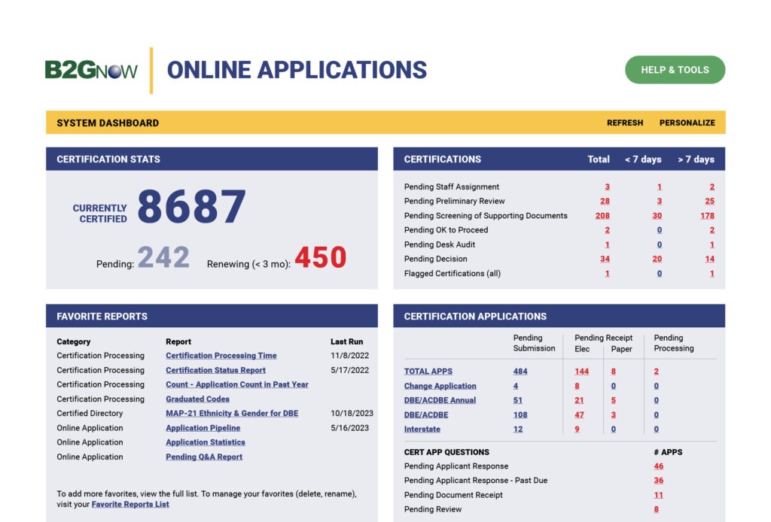
Task: Open Pending Screening of Supporting Documents total
Action: (x=602, y=215)
